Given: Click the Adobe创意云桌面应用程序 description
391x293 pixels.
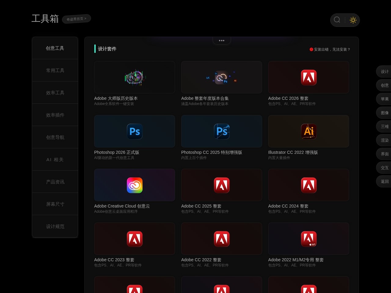Looking at the screenshot, I should click(x=116, y=212).
